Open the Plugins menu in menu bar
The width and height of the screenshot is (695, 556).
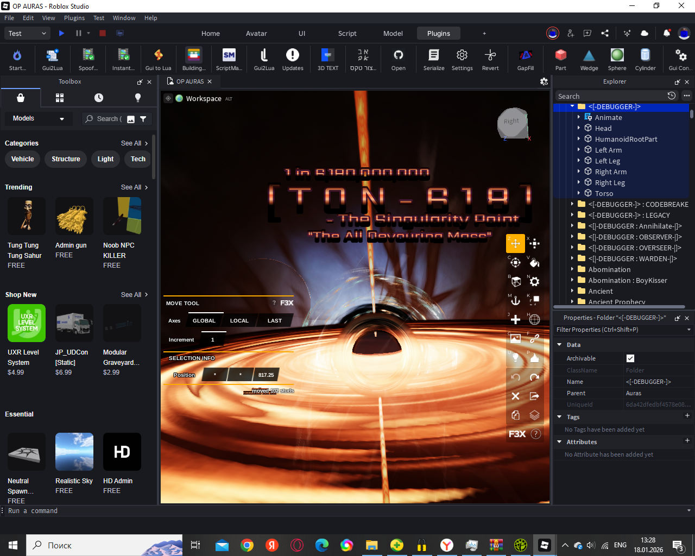click(74, 18)
